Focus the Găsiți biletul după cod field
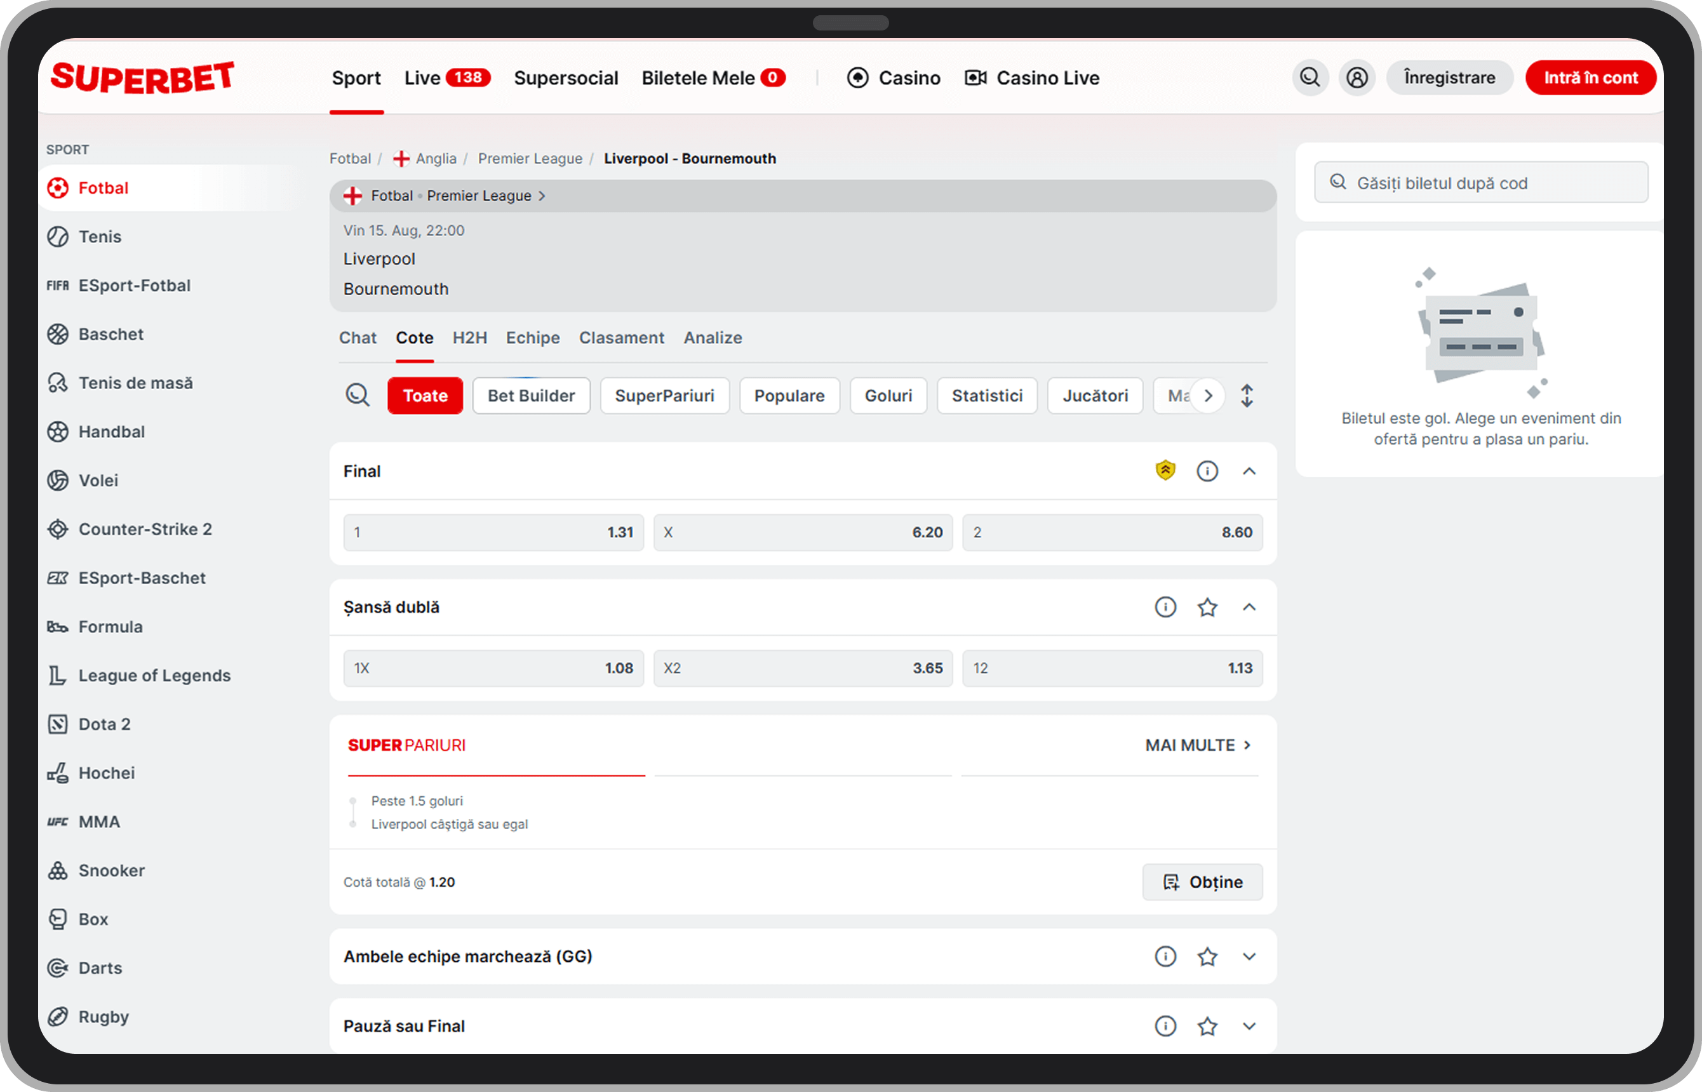The image size is (1702, 1092). 1481,183
